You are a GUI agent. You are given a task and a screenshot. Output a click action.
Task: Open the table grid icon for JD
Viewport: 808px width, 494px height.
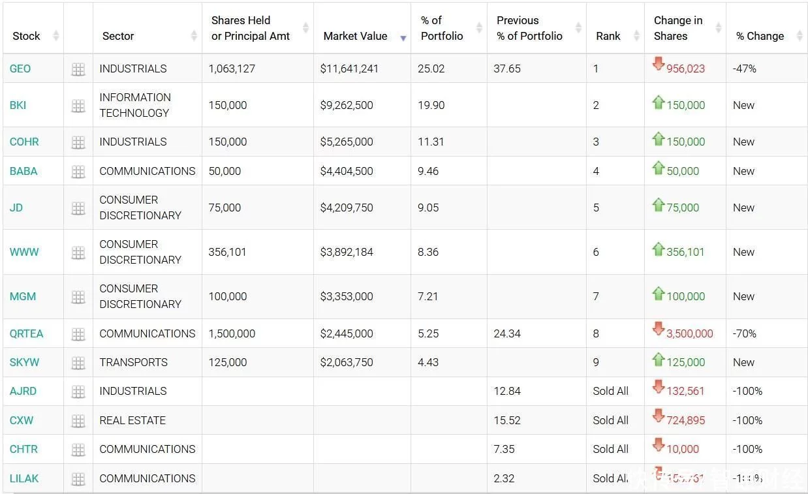pyautogui.click(x=78, y=208)
